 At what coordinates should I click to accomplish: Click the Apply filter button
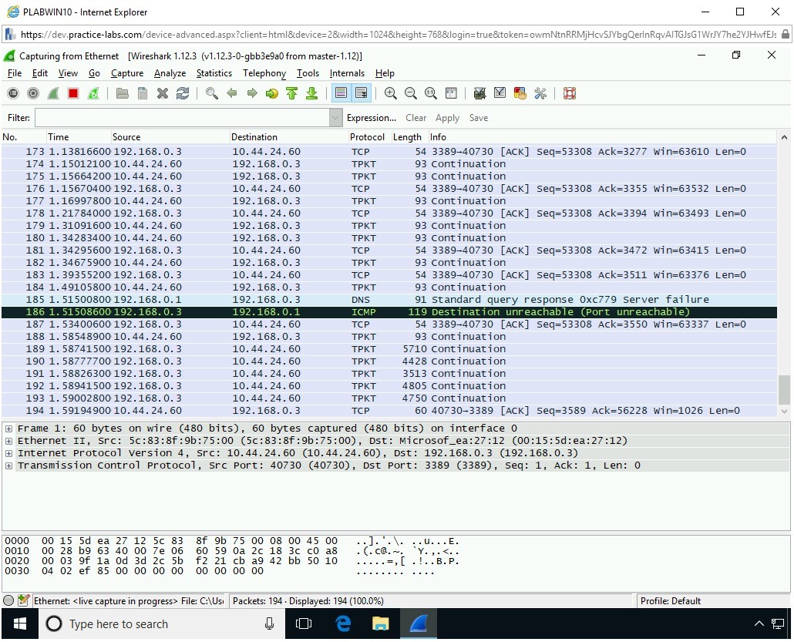pyautogui.click(x=447, y=118)
